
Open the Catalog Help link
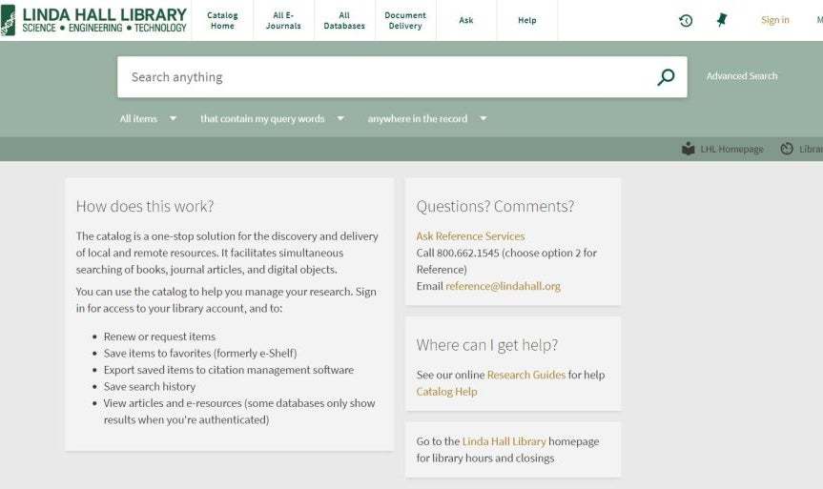[x=446, y=392]
